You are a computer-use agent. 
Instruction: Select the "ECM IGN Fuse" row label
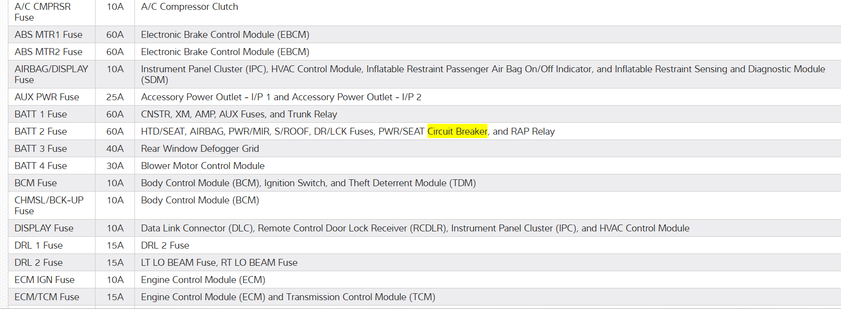44,280
